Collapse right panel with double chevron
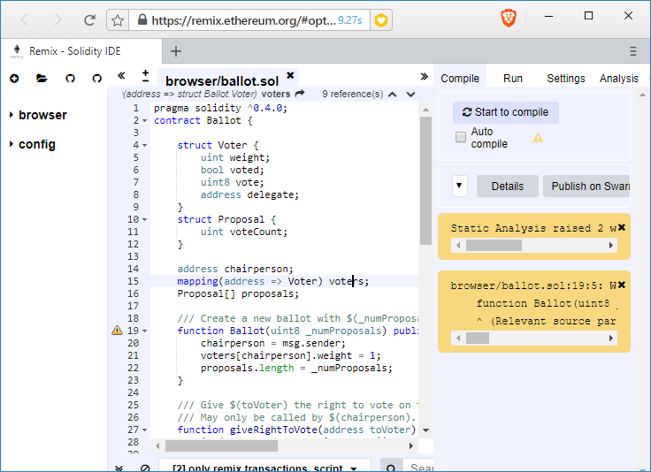The width and height of the screenshot is (651, 472). tap(424, 76)
